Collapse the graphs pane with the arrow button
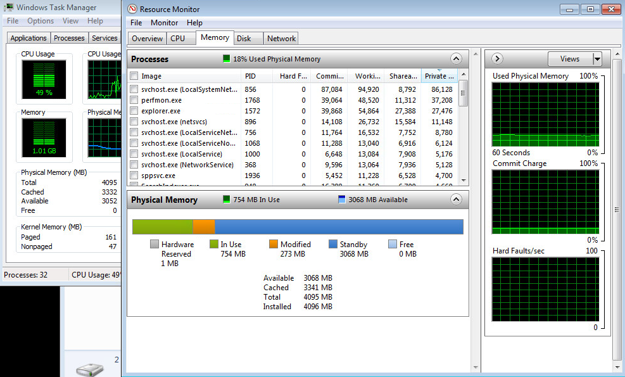625x377 pixels. (497, 59)
